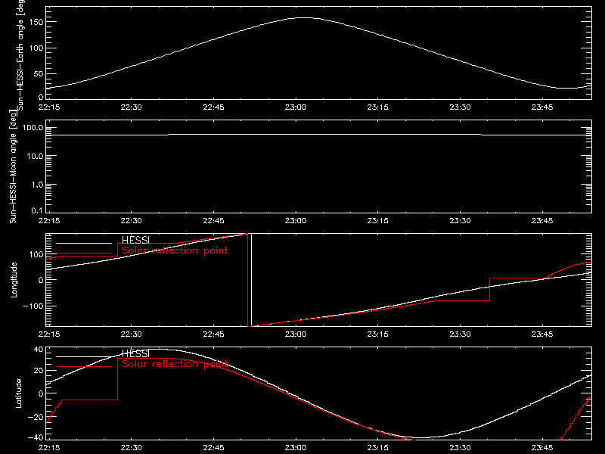
Task: Click 22:15 time label under Longitude plot
Action: coord(49,334)
